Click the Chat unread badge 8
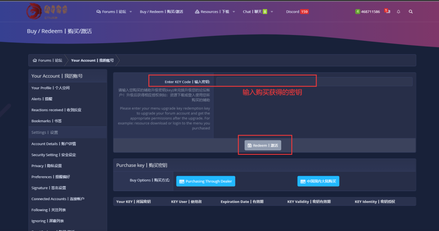Image resolution: width=439 pixels, height=231 pixels. 265,12
